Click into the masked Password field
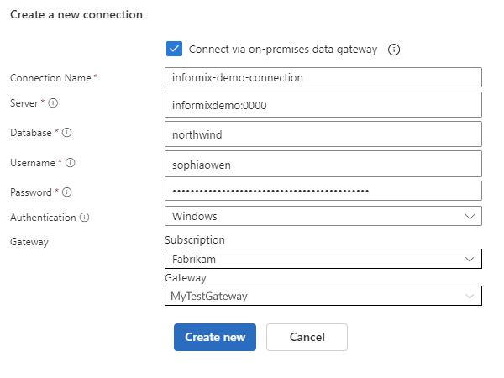 [323, 192]
